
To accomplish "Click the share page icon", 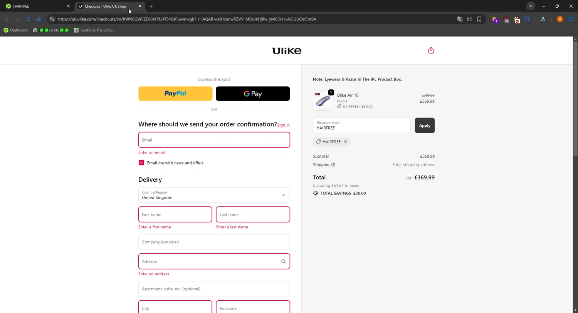I will point(469,19).
